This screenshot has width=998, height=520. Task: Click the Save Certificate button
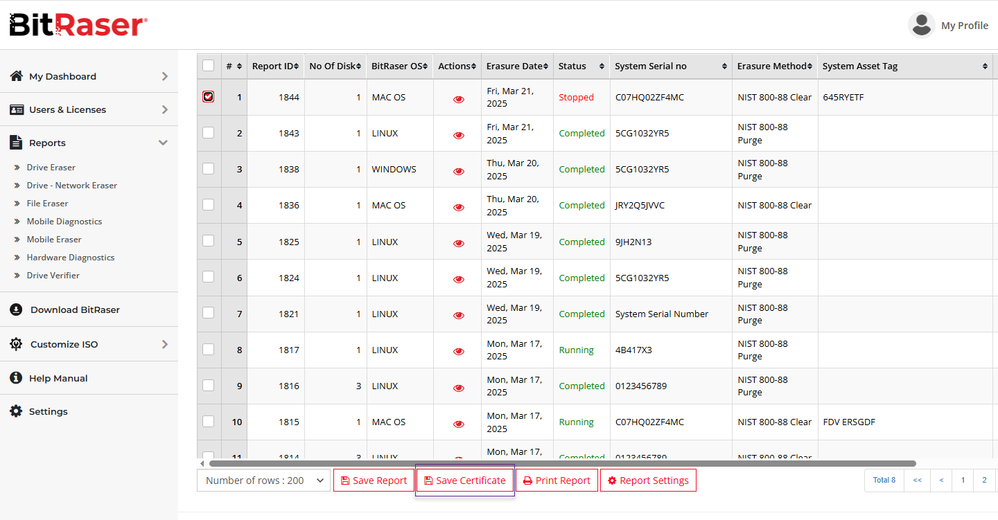(465, 481)
